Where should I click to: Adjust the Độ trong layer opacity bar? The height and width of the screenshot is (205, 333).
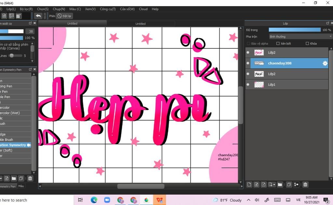295,30
